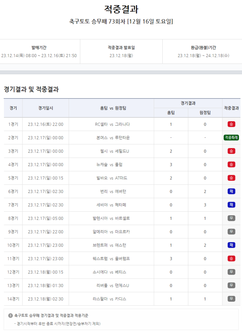Click the 적중결과 column header
This screenshot has width=242, height=331.
coord(231,108)
